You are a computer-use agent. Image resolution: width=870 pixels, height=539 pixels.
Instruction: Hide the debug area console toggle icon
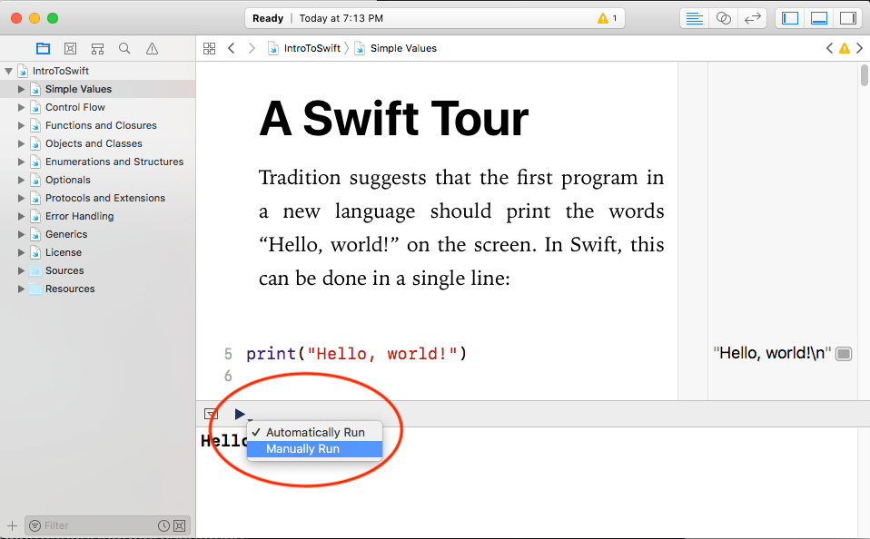coord(211,414)
